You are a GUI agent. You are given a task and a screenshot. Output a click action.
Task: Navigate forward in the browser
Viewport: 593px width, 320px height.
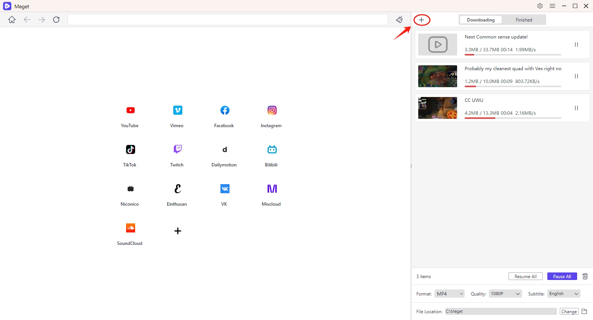[x=42, y=20]
